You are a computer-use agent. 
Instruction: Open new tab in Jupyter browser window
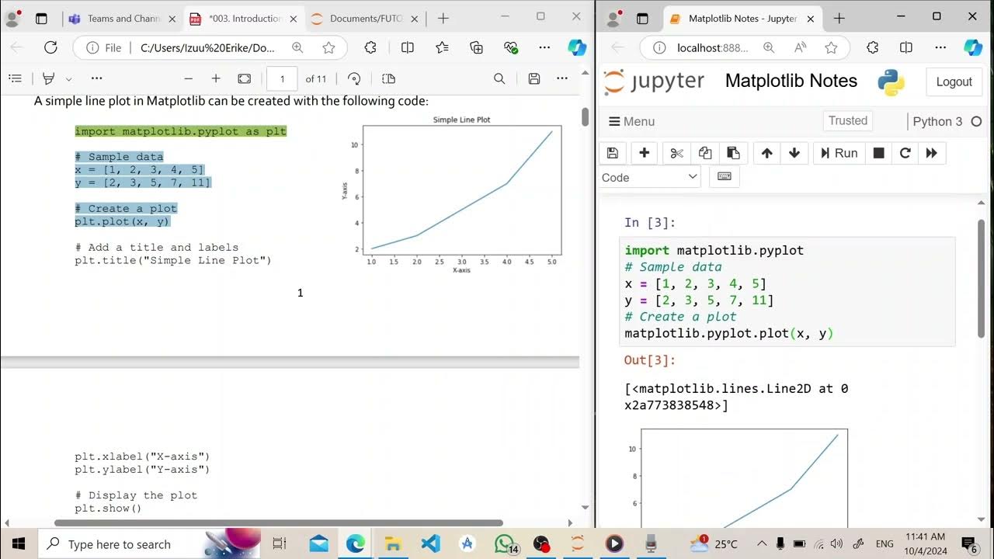click(x=839, y=18)
